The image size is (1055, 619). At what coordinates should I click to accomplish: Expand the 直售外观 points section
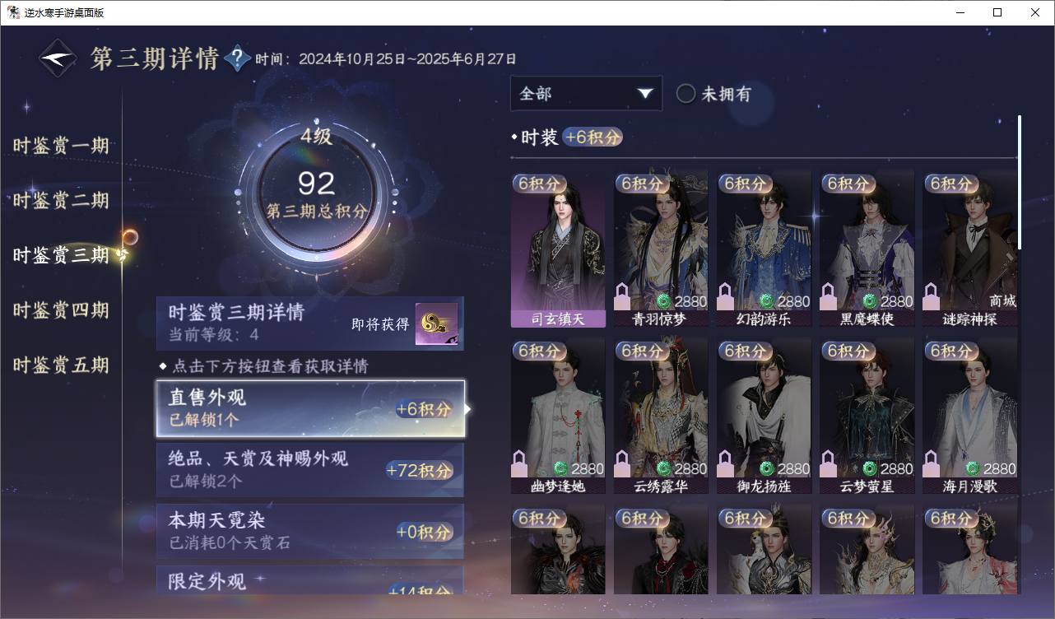click(311, 408)
